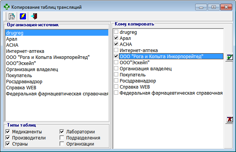The image size is (236, 152).
Task: Toggle the drugreg checkbox in Кому копировать
Action: pyautogui.click(x=116, y=32)
